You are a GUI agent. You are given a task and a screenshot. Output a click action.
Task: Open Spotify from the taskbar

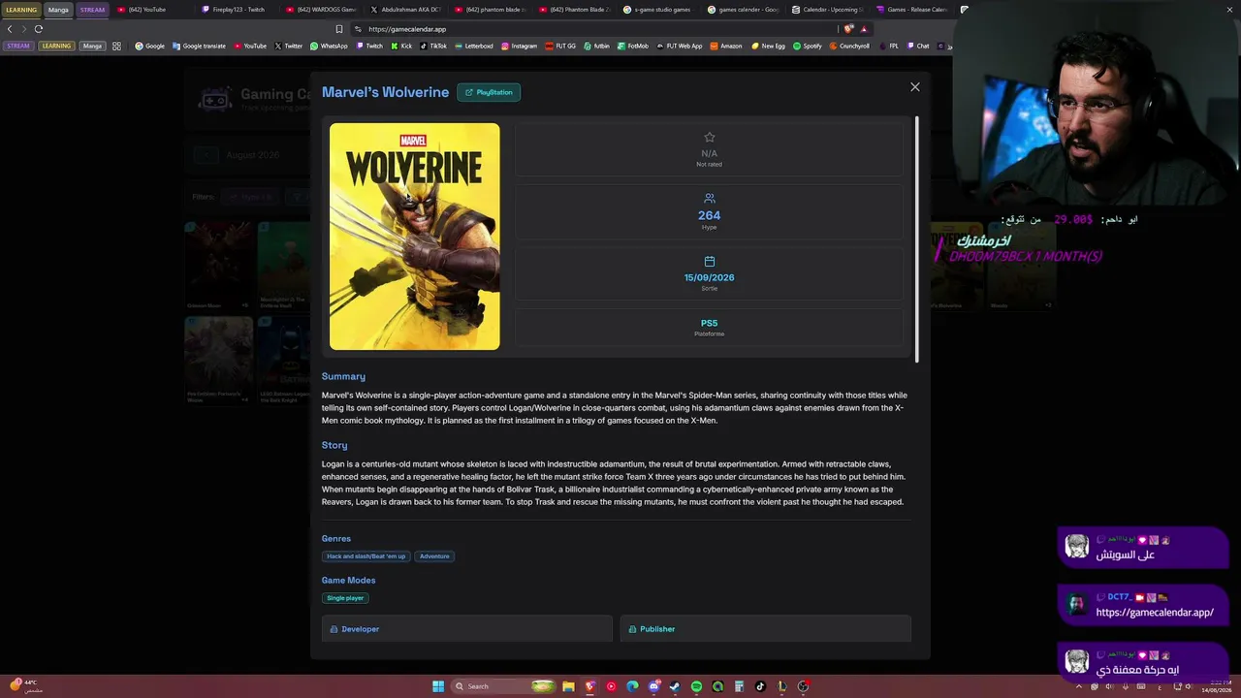click(696, 686)
